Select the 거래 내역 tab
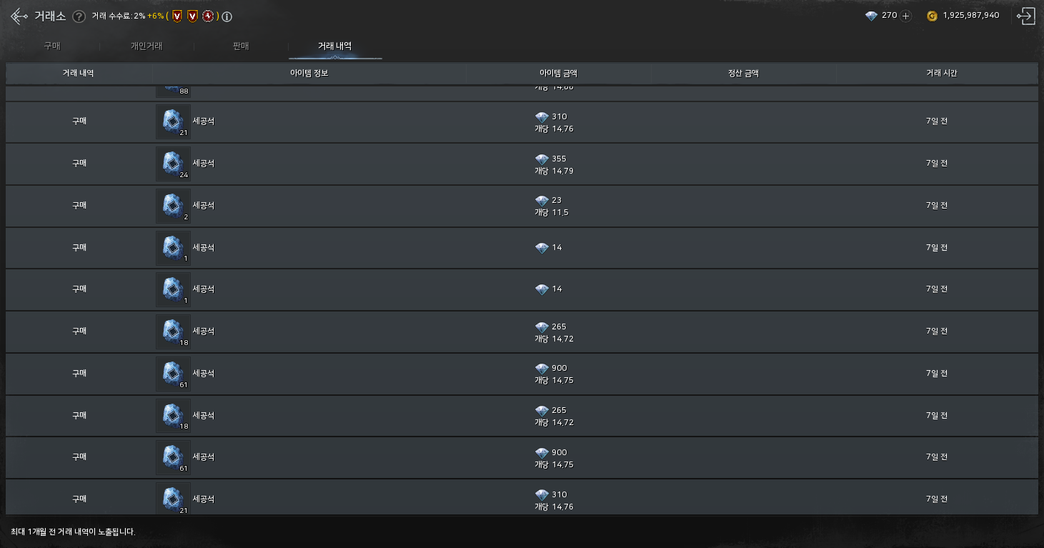The width and height of the screenshot is (1044, 548). (334, 46)
